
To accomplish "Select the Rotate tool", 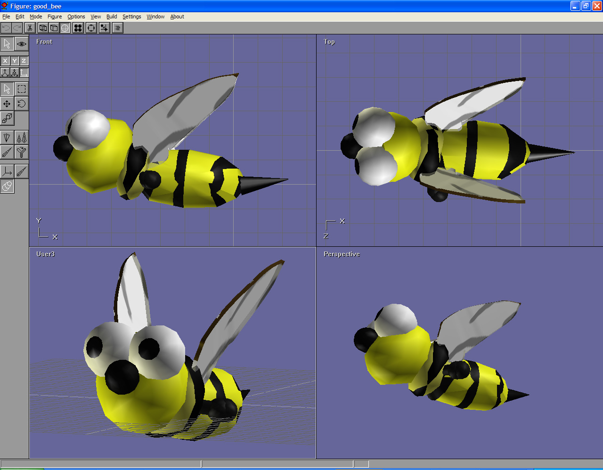I will 22,104.
